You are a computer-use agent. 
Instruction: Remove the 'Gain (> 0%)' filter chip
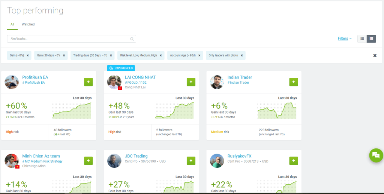[x=28, y=55]
